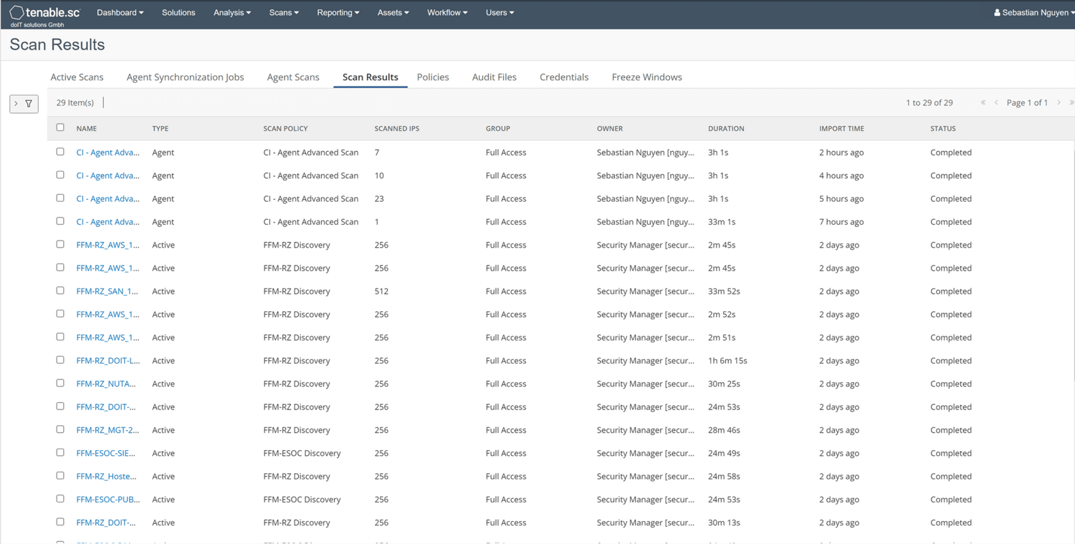The width and height of the screenshot is (1075, 544).
Task: Open CI Agent scan imported 7 hours ago
Action: (108, 222)
